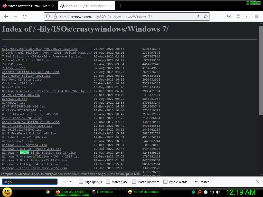Click the extension icon beside the menu
This screenshot has width=263, height=197.
pos(248,16)
